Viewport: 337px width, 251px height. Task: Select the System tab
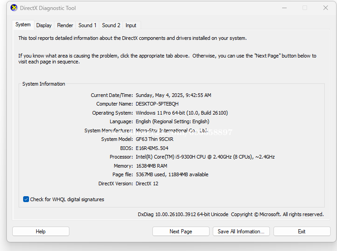[23, 24]
